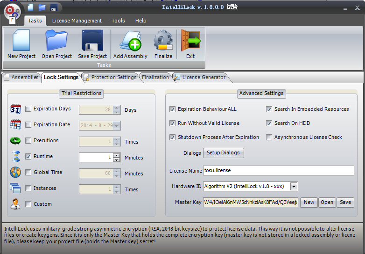
Task: Open the Hardware ID algorithm dropdown
Action: 294,186
